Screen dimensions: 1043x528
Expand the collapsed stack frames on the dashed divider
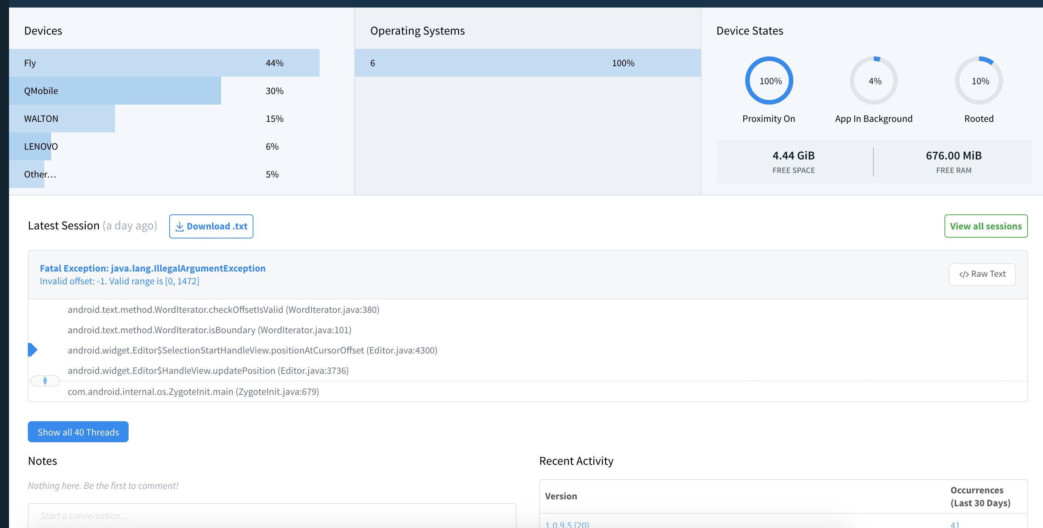coord(45,381)
